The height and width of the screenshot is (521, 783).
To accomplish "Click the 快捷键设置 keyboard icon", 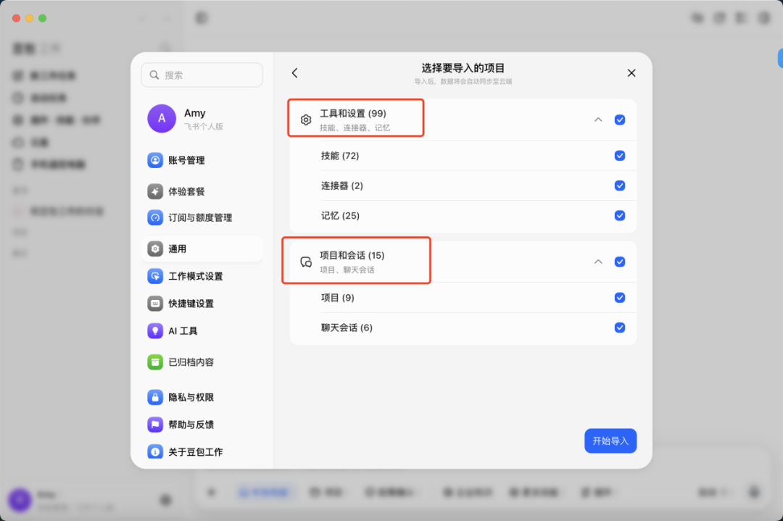I will [x=155, y=304].
